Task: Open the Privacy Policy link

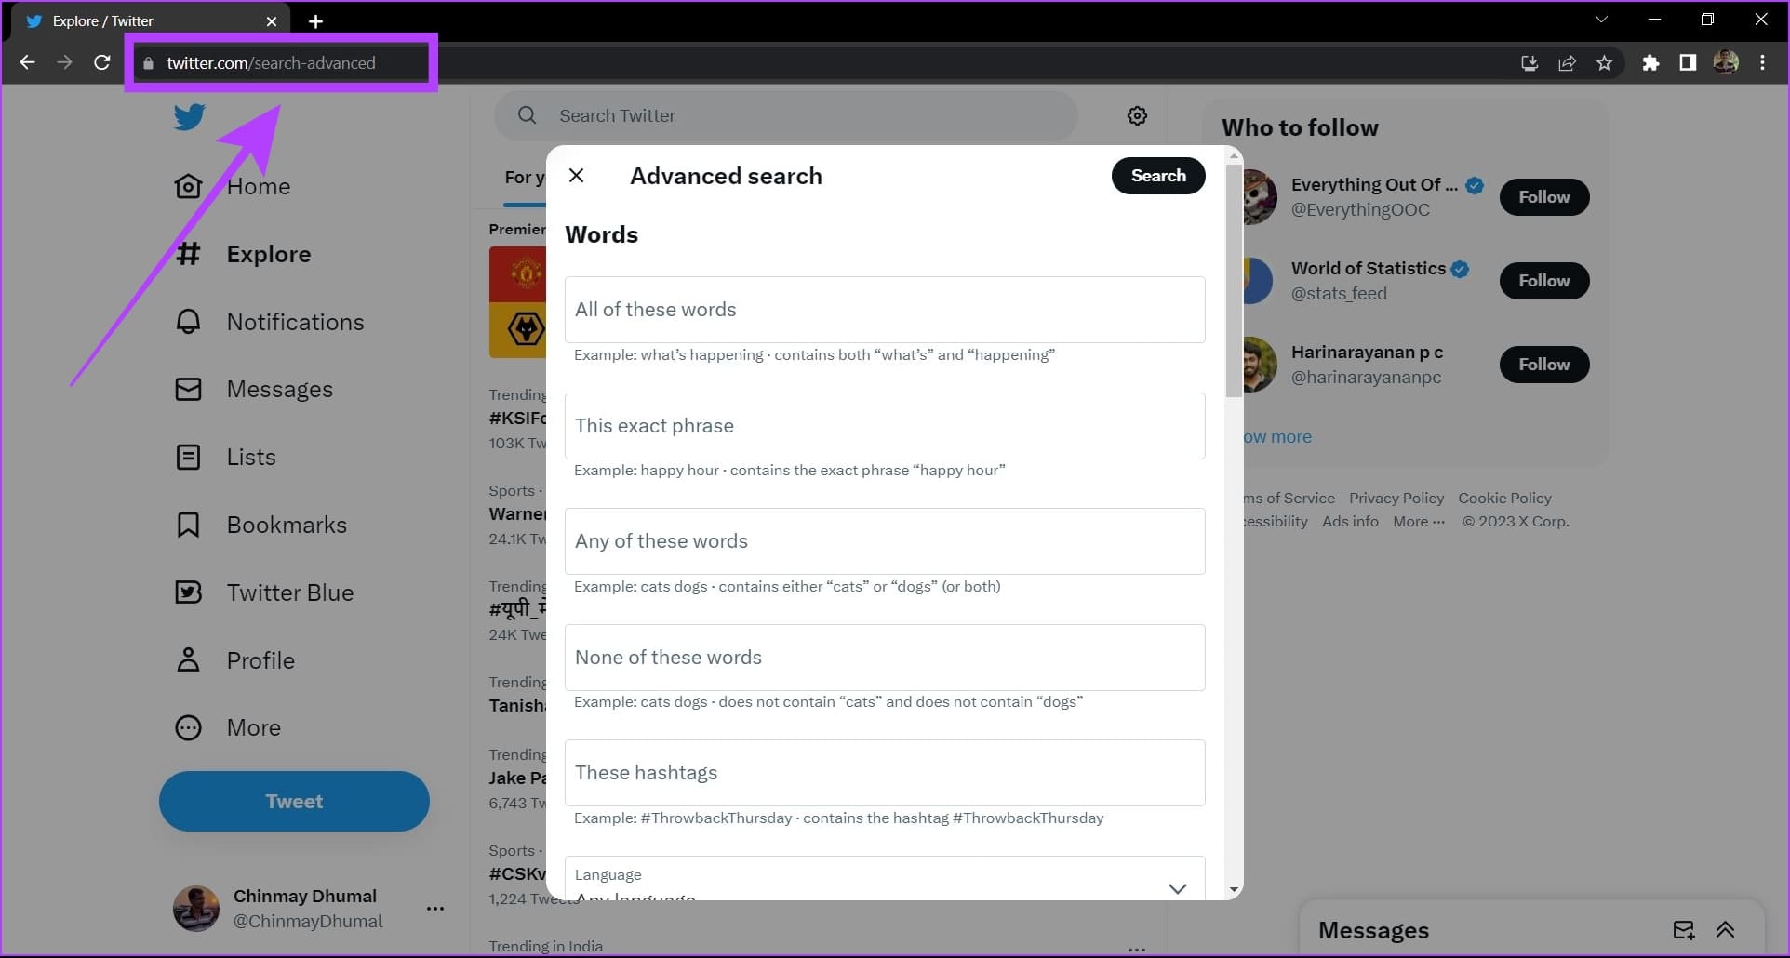Action: pos(1396,499)
